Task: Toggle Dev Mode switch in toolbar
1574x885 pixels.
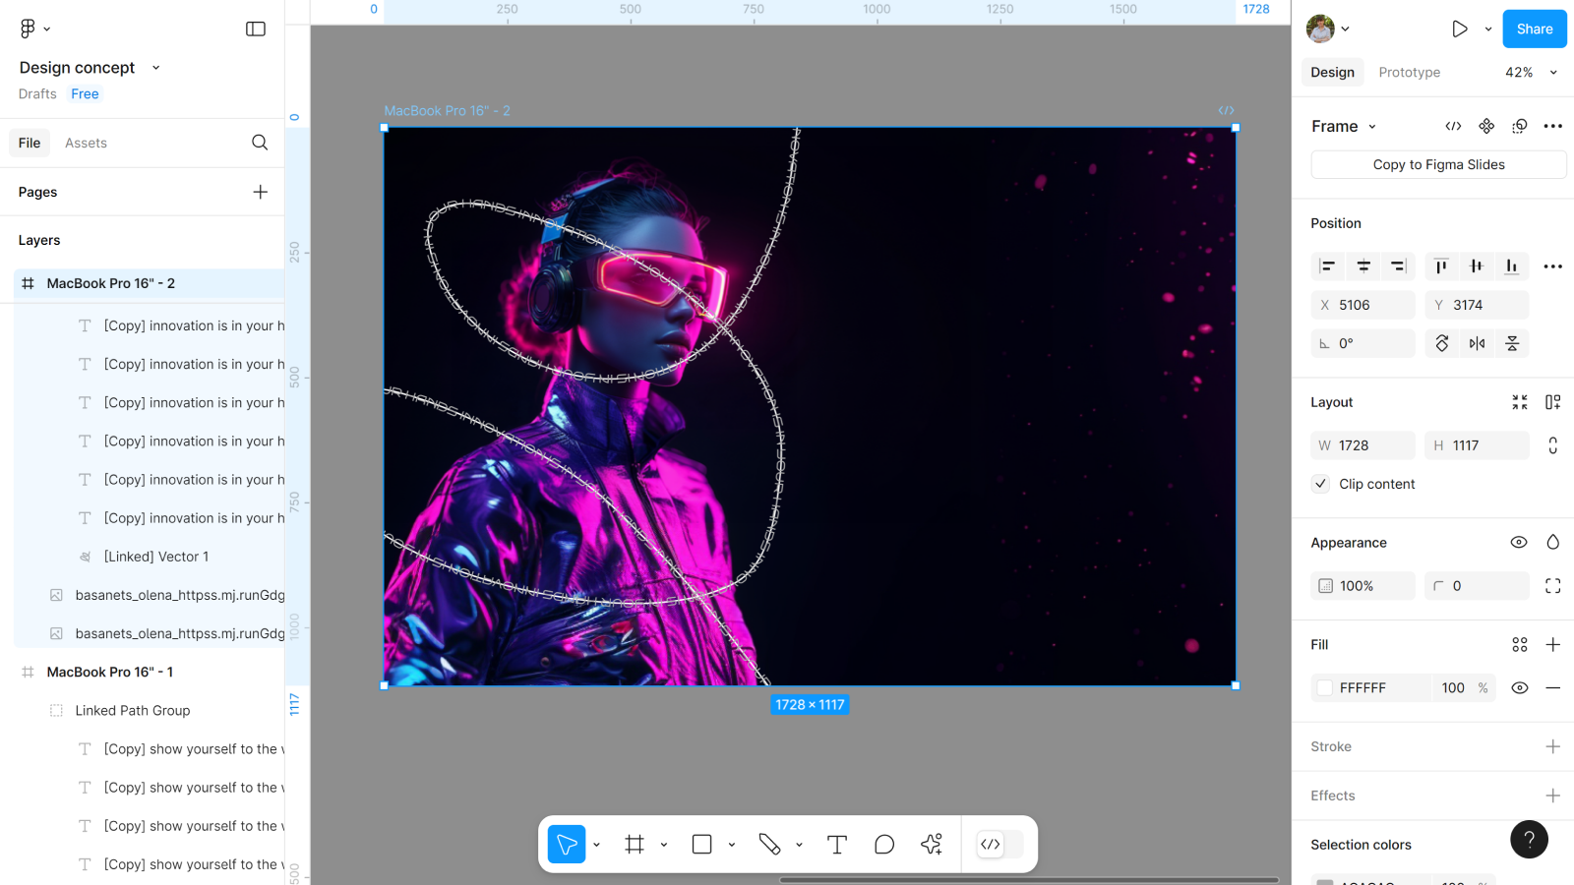Action: pos(999,845)
